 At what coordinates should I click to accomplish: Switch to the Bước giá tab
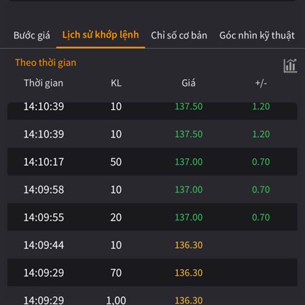(x=32, y=36)
